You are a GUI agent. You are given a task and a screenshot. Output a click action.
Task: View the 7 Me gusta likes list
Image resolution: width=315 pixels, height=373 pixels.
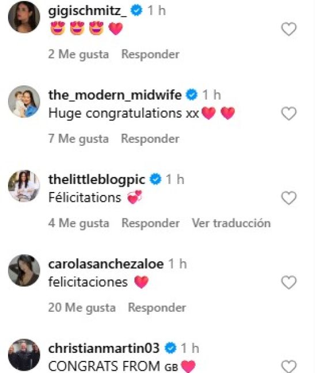[x=79, y=139]
